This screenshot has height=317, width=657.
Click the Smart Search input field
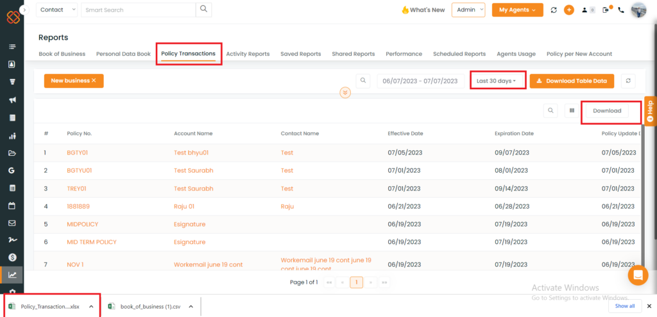click(x=139, y=10)
